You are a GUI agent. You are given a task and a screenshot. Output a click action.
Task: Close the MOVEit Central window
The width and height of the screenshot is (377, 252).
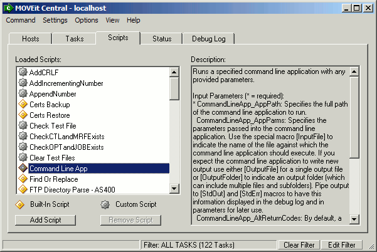pyautogui.click(x=368, y=8)
